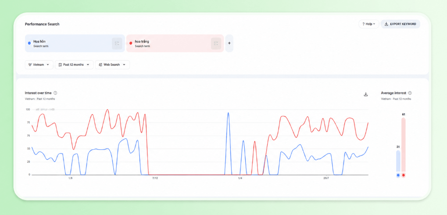447x215 pixels.
Task: Open options icon on Hoa hồn term
Action: coord(117,43)
